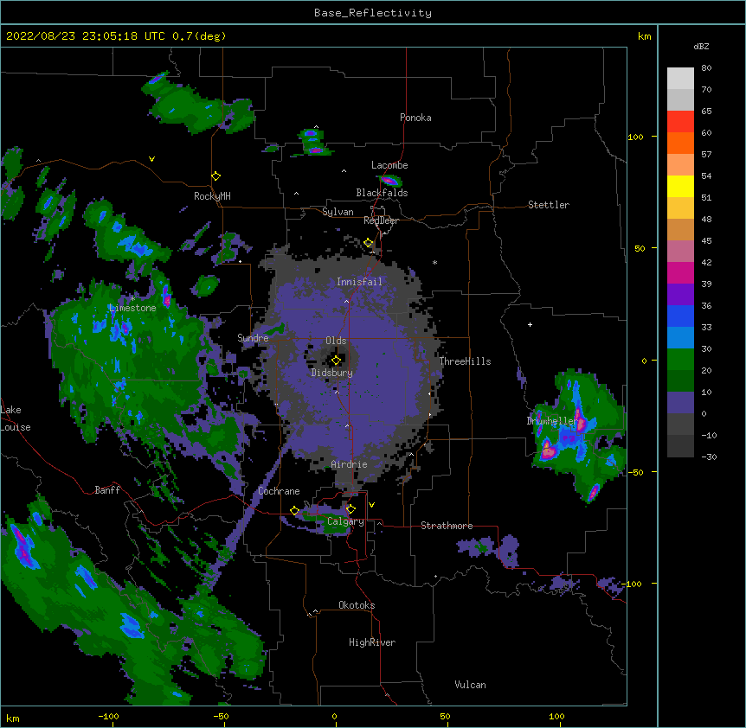Click the dark orange 57-60 dBZ legend swatch

pyautogui.click(x=680, y=143)
